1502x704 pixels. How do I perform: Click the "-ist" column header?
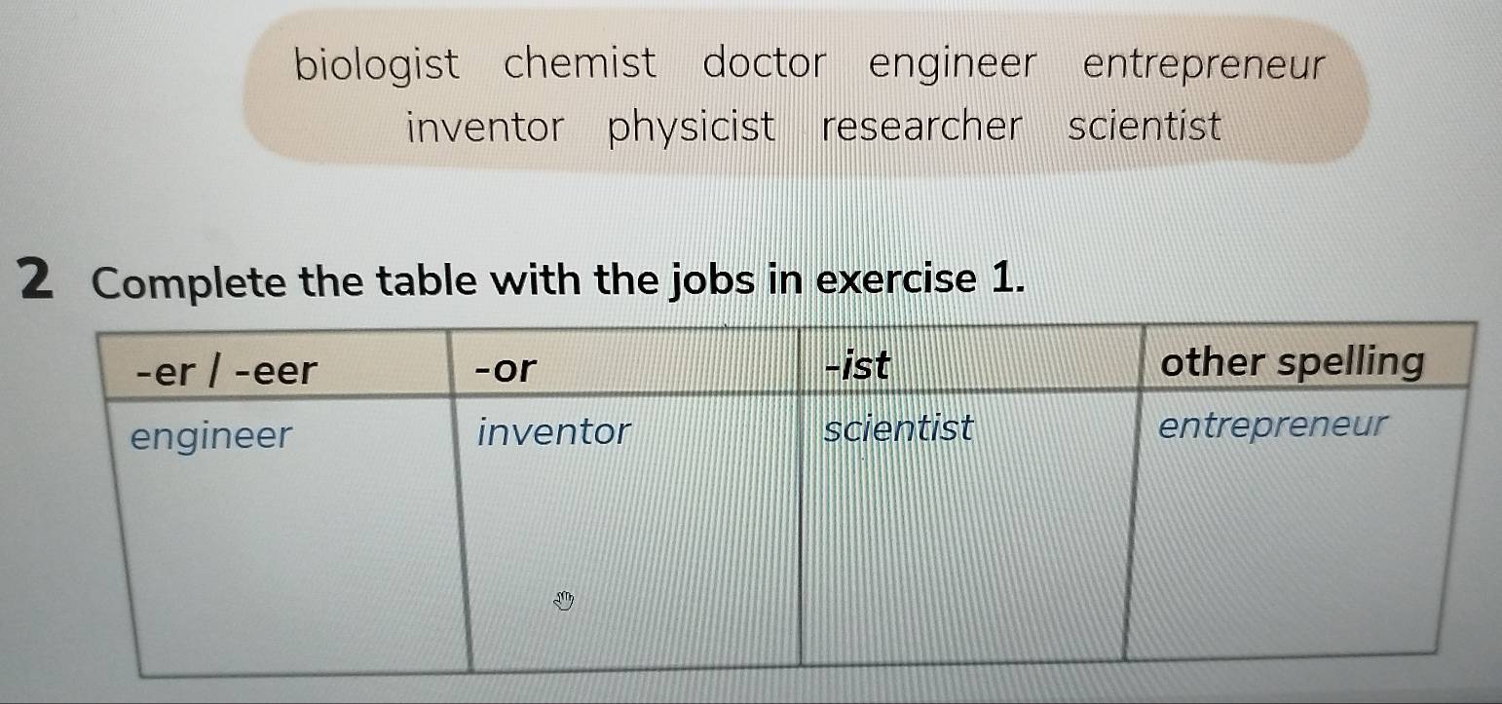(x=857, y=366)
